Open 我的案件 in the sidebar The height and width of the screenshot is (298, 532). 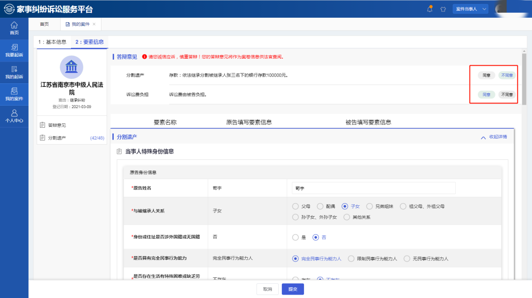14,94
